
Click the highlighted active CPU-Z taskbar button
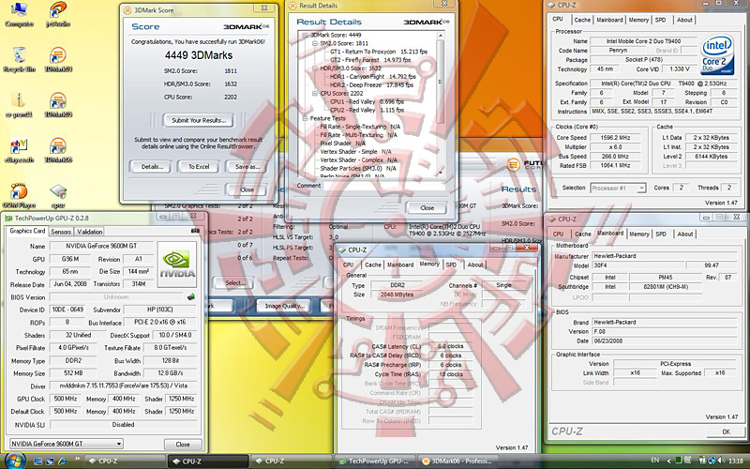coord(208,461)
